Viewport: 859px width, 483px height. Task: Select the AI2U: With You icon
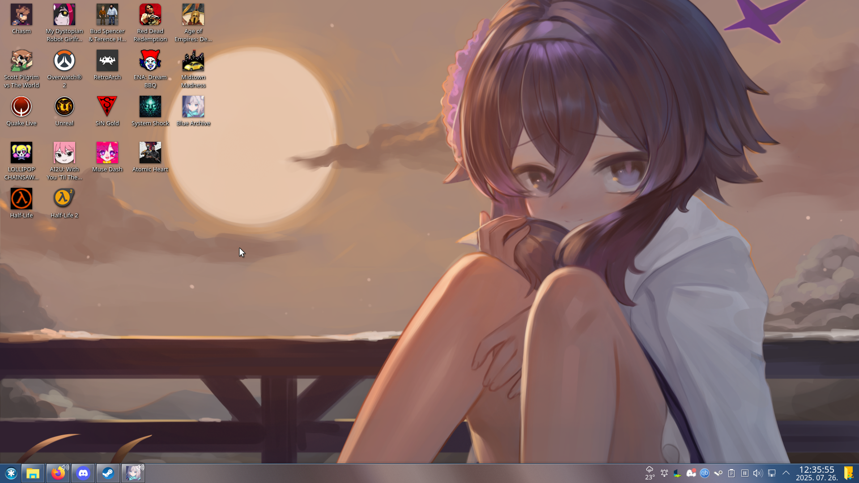(x=64, y=161)
